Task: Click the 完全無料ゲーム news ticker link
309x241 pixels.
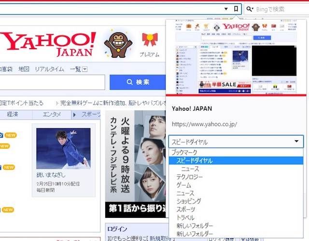Action: click(113, 103)
